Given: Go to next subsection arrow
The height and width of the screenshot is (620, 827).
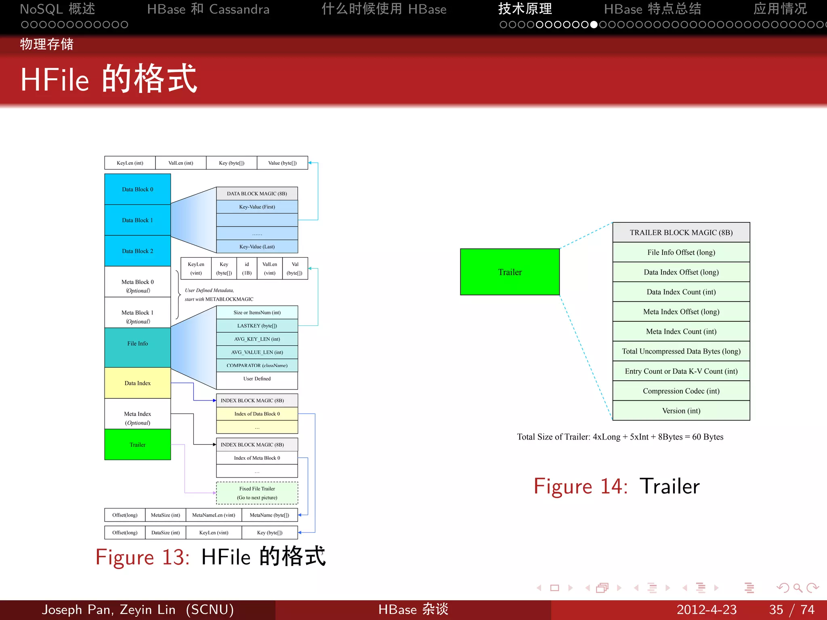Looking at the screenshot, I should pyautogui.click(x=668, y=588).
